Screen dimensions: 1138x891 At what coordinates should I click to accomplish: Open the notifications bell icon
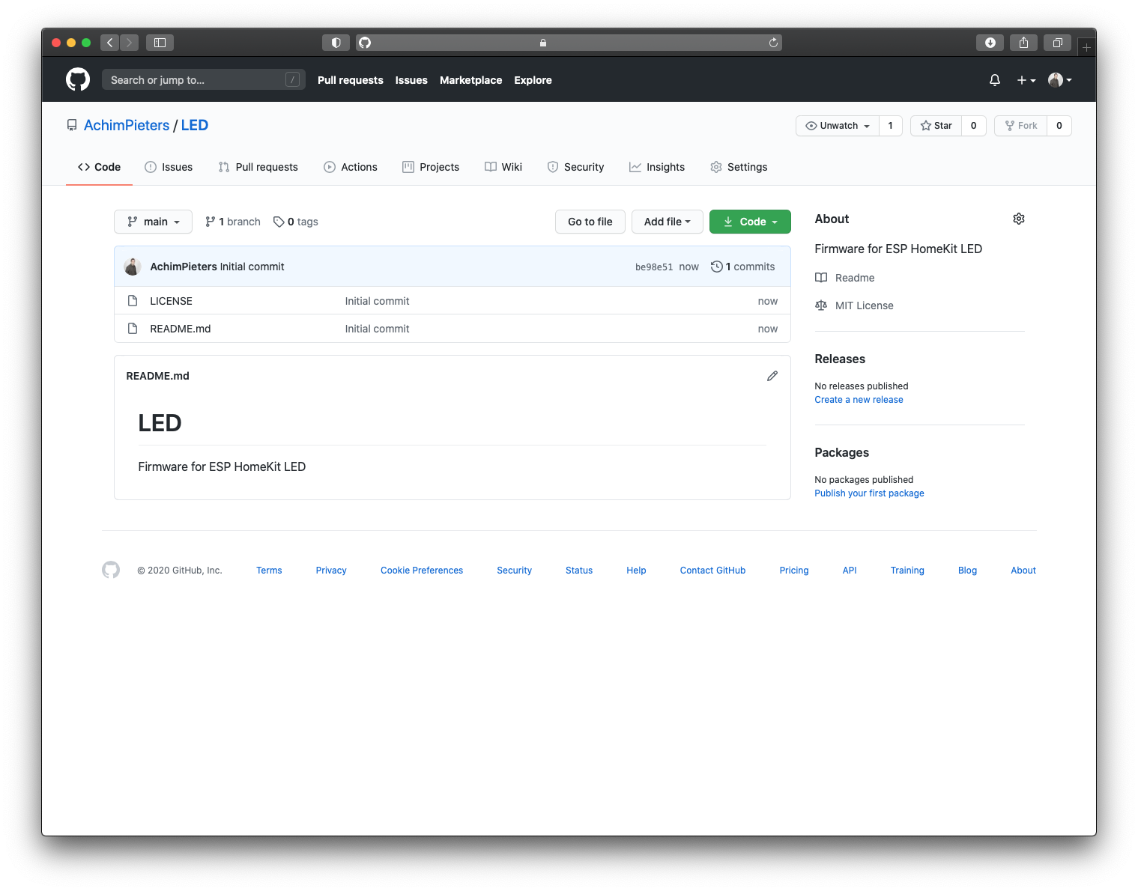(995, 80)
